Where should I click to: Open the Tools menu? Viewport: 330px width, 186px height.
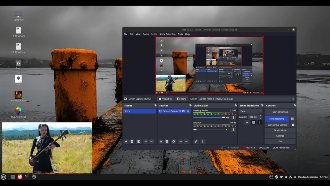(180, 34)
